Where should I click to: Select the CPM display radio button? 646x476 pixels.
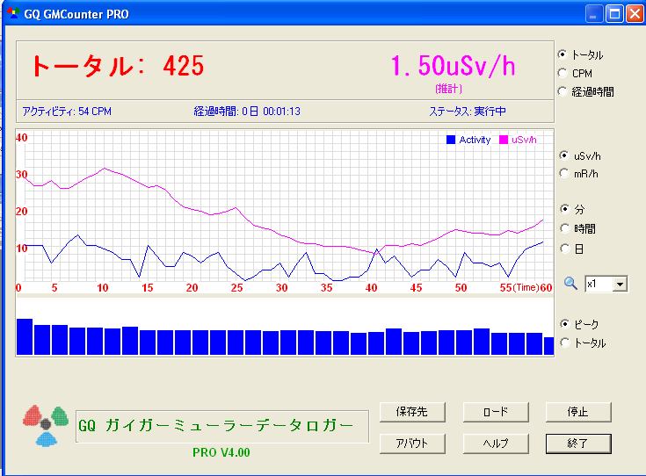pos(563,73)
